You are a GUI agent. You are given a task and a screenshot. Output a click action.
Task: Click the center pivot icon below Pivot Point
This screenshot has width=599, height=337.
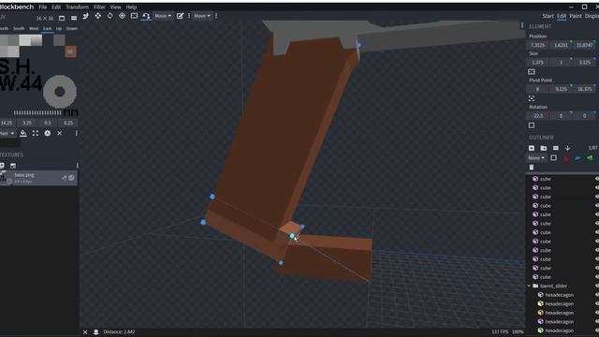pyautogui.click(x=532, y=98)
